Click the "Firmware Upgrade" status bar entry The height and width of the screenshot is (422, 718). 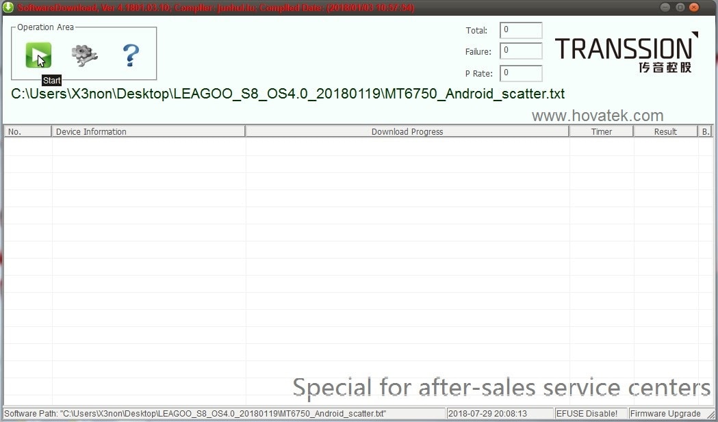pos(669,413)
